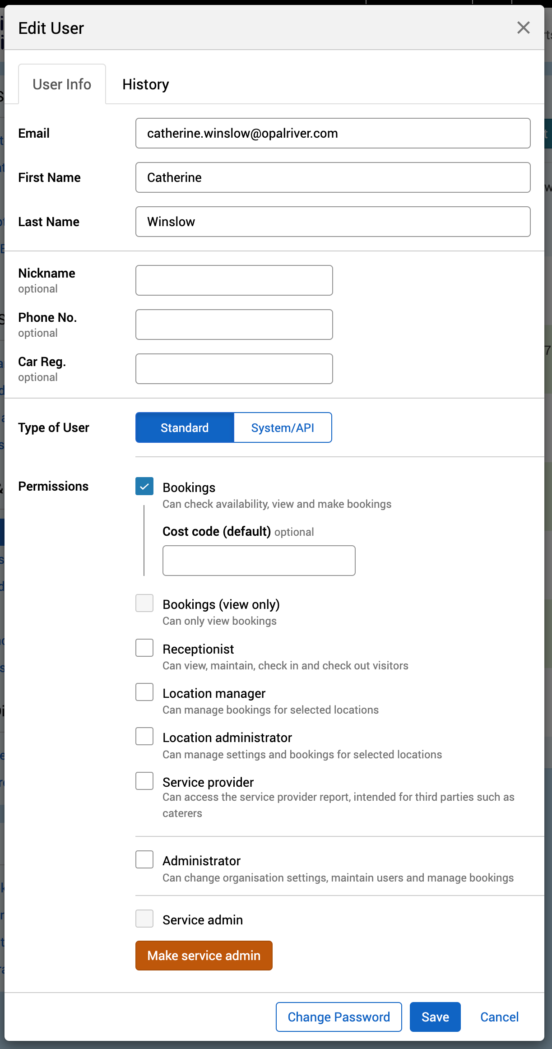The width and height of the screenshot is (552, 1049).
Task: Click the Email input field
Action: tap(333, 133)
